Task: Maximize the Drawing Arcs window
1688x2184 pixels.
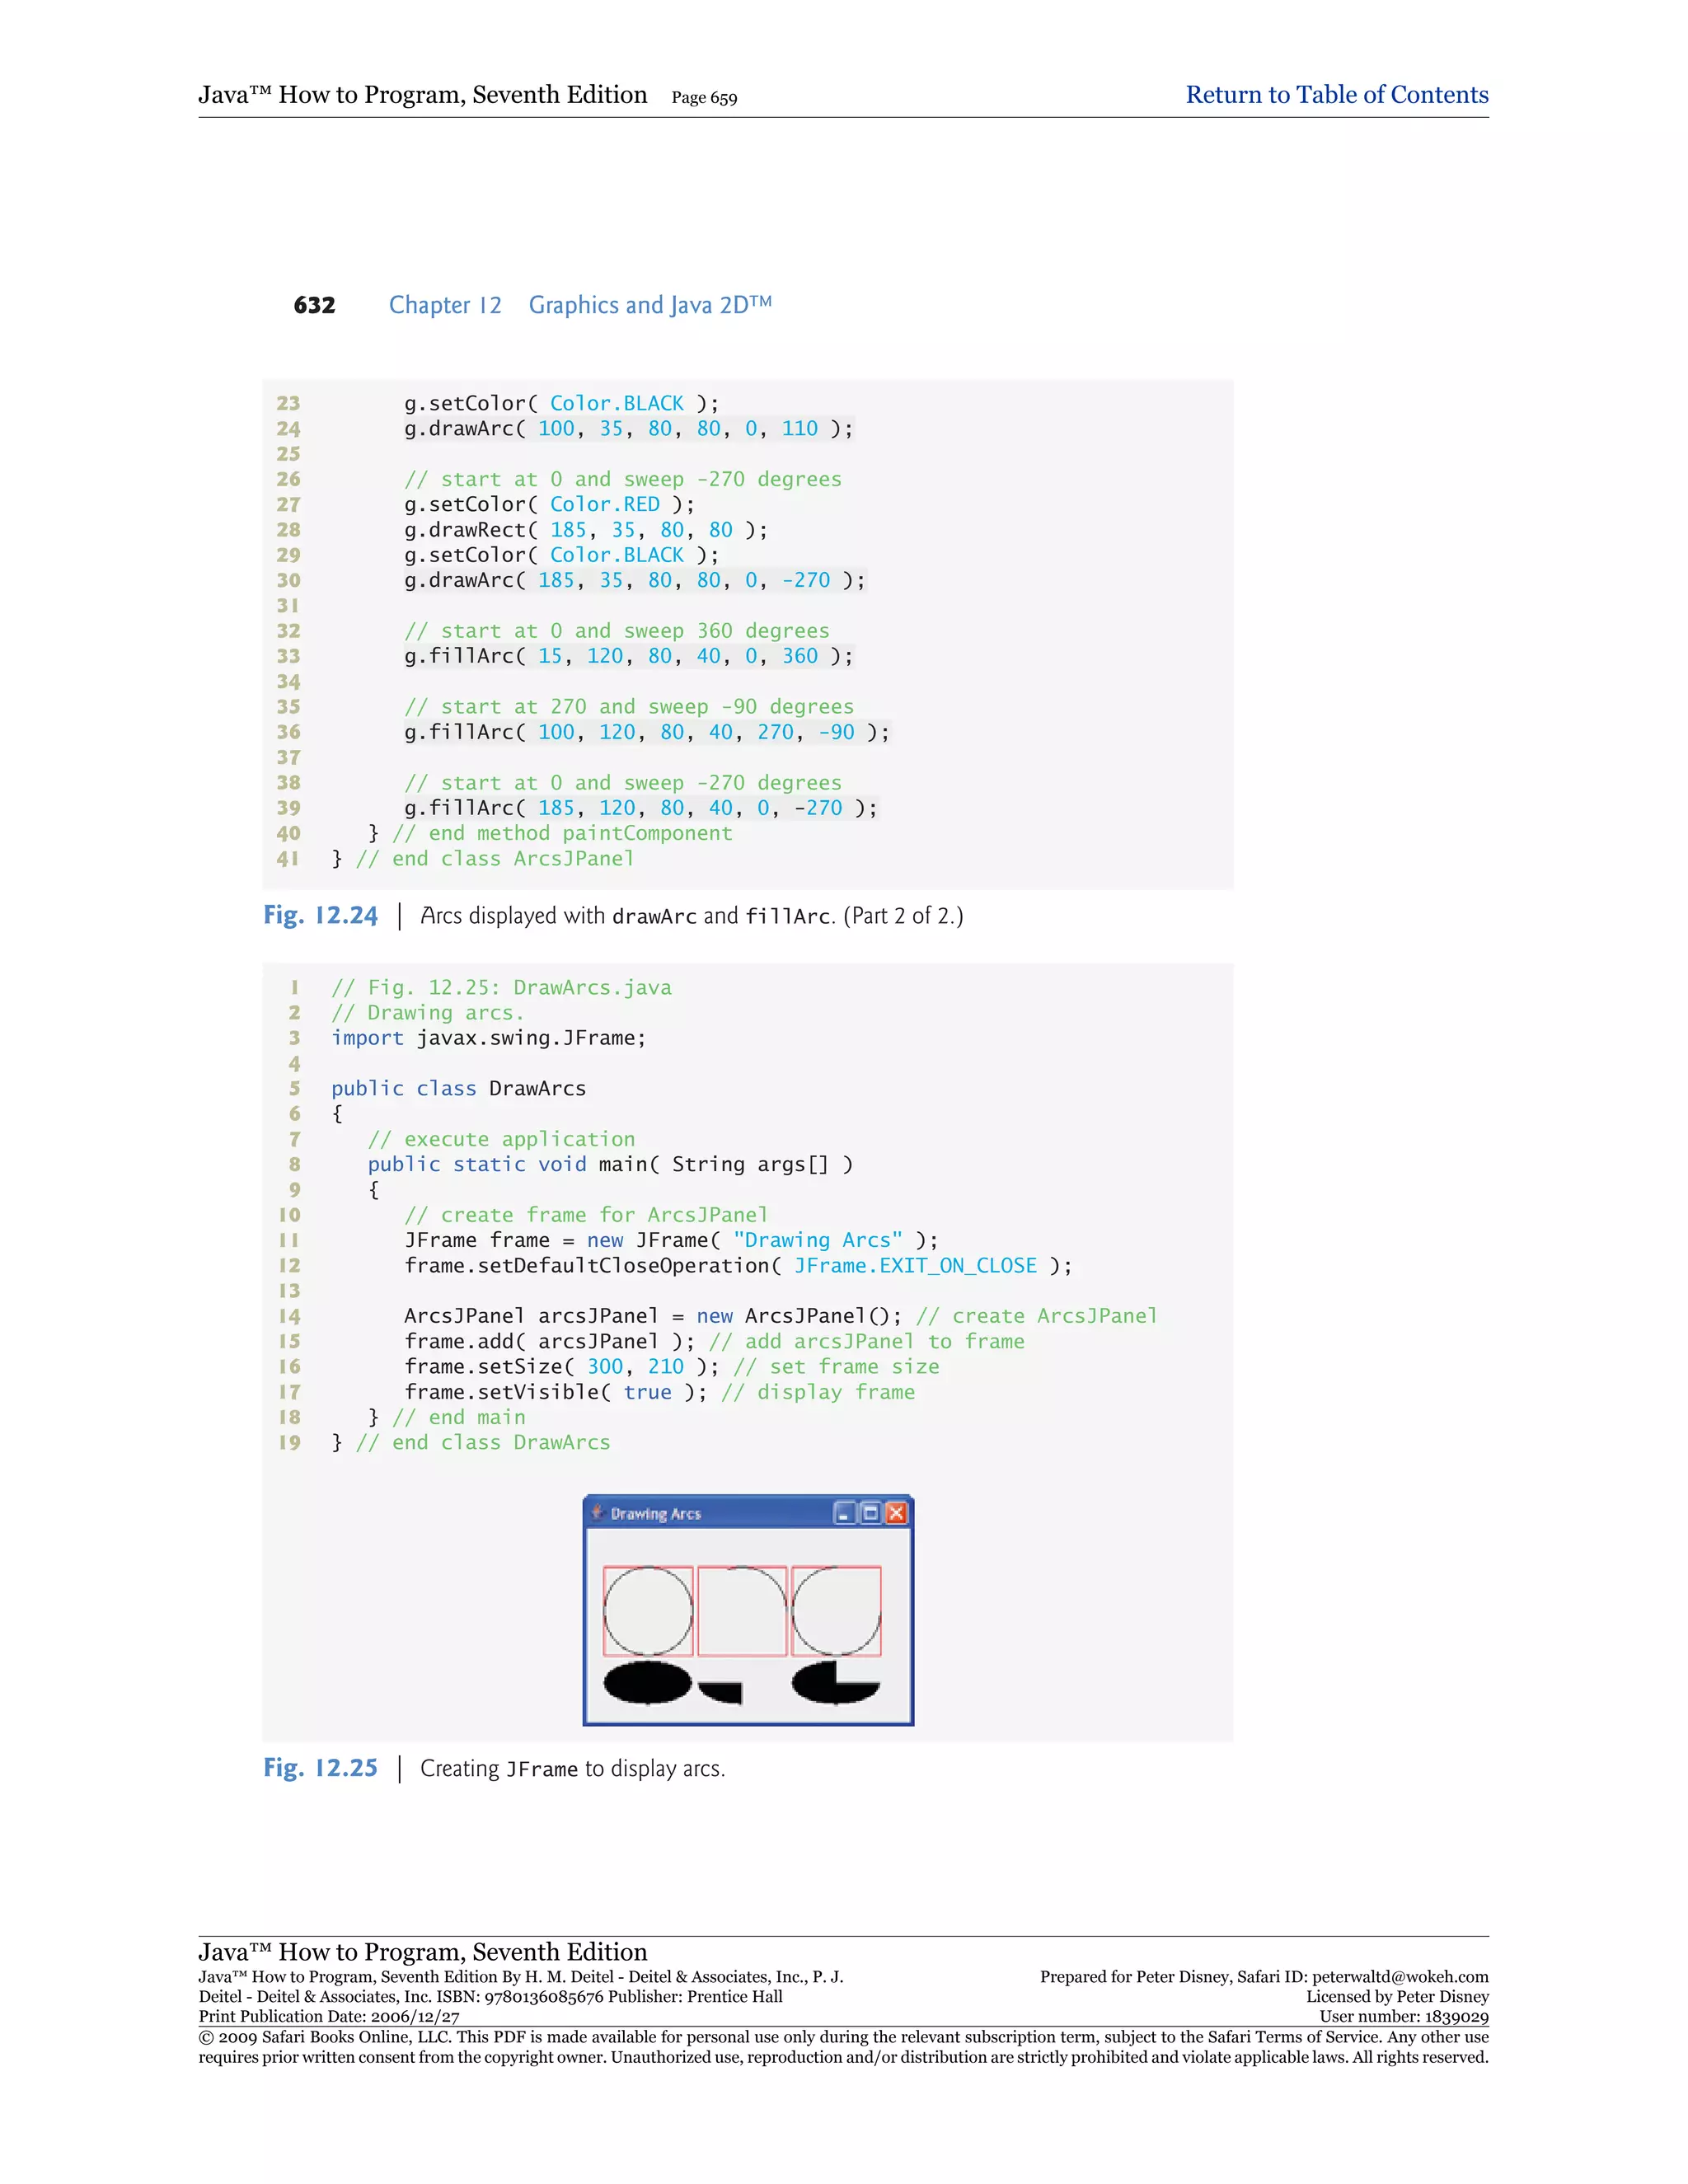Action: [x=870, y=1513]
